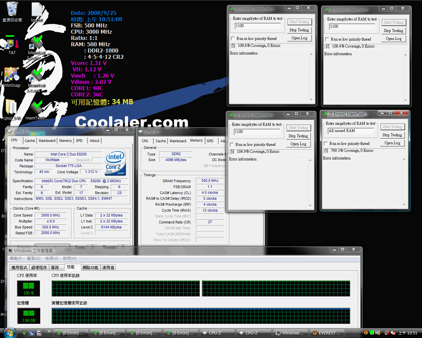Viewport: 422px width, 338px height.
Task: Open the Recycle Bin desktop icon
Action: [12, 12]
